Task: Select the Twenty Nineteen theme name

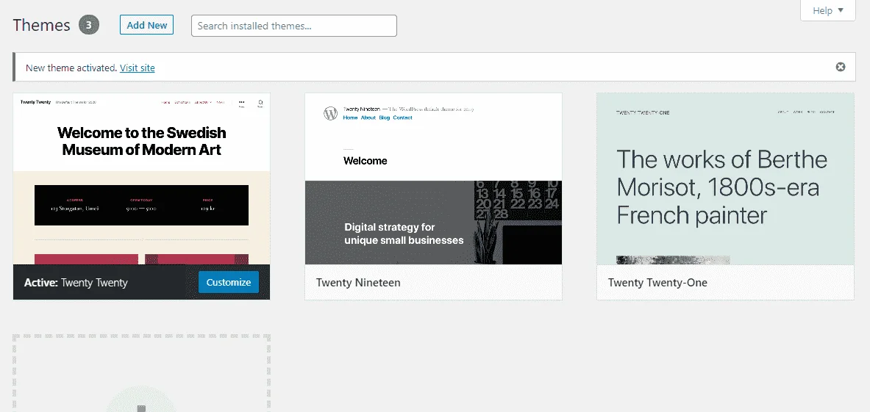Action: tap(358, 283)
